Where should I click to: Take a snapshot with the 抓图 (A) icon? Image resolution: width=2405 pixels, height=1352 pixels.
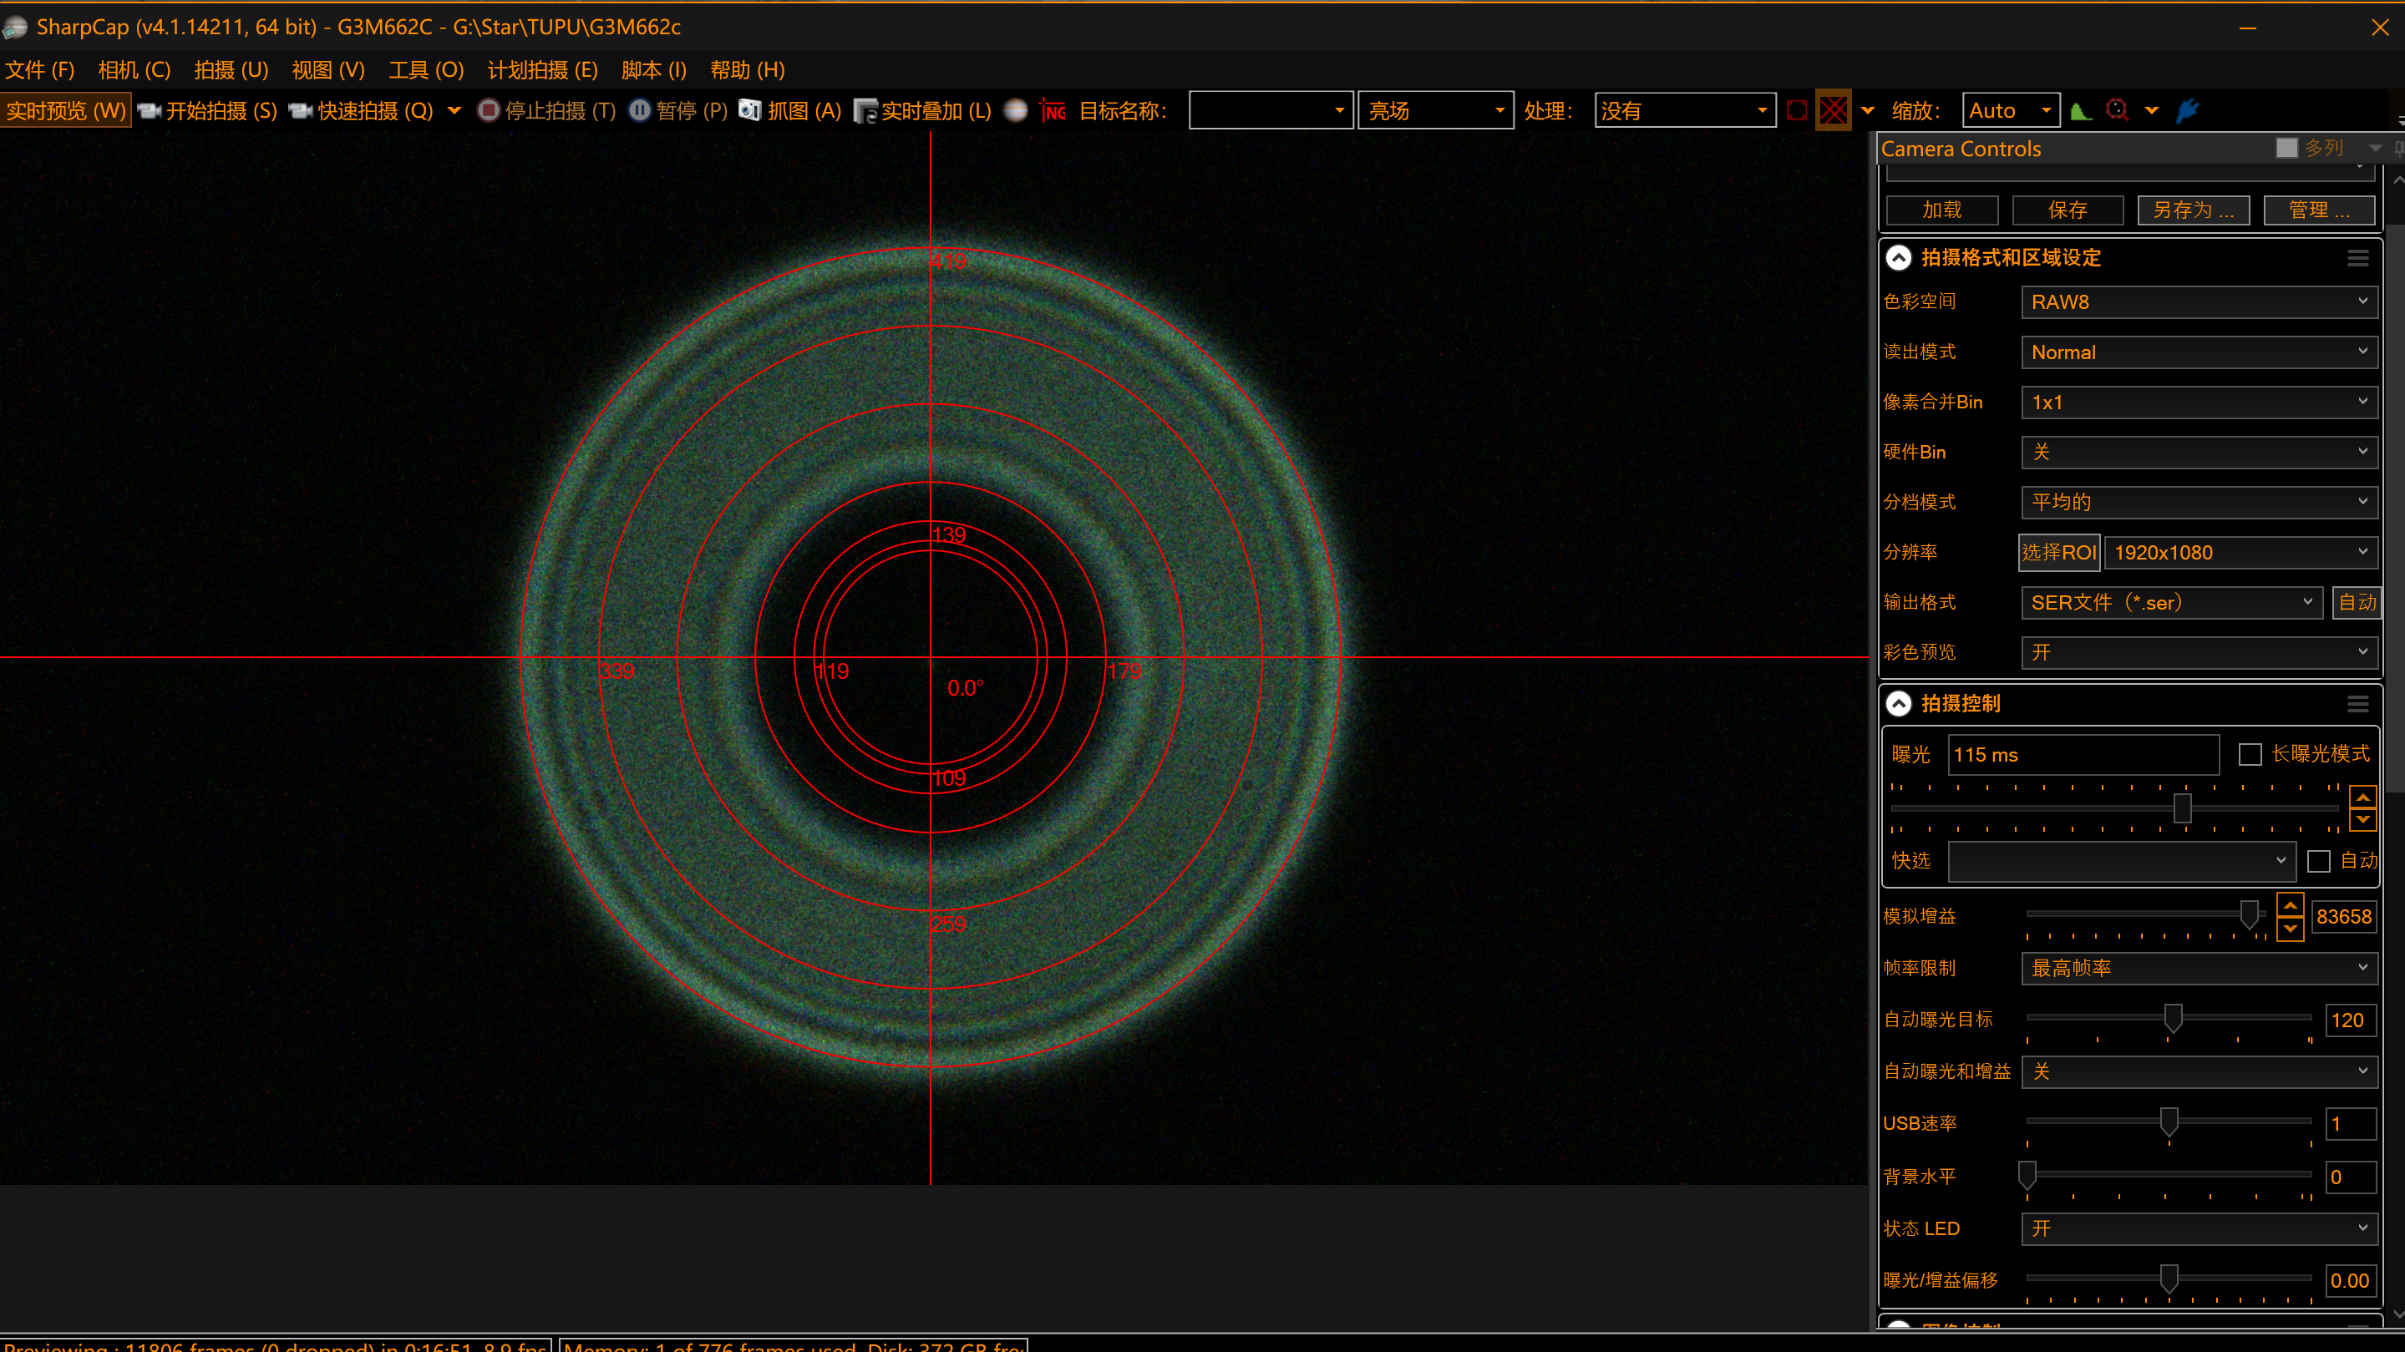[749, 110]
